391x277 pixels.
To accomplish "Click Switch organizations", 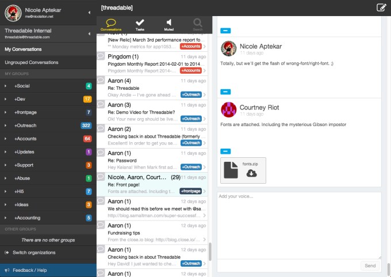I will (34, 252).
